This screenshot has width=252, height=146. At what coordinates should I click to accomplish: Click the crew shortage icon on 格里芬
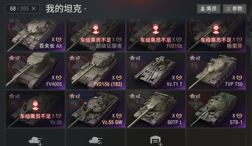pyautogui.click(x=216, y=29)
